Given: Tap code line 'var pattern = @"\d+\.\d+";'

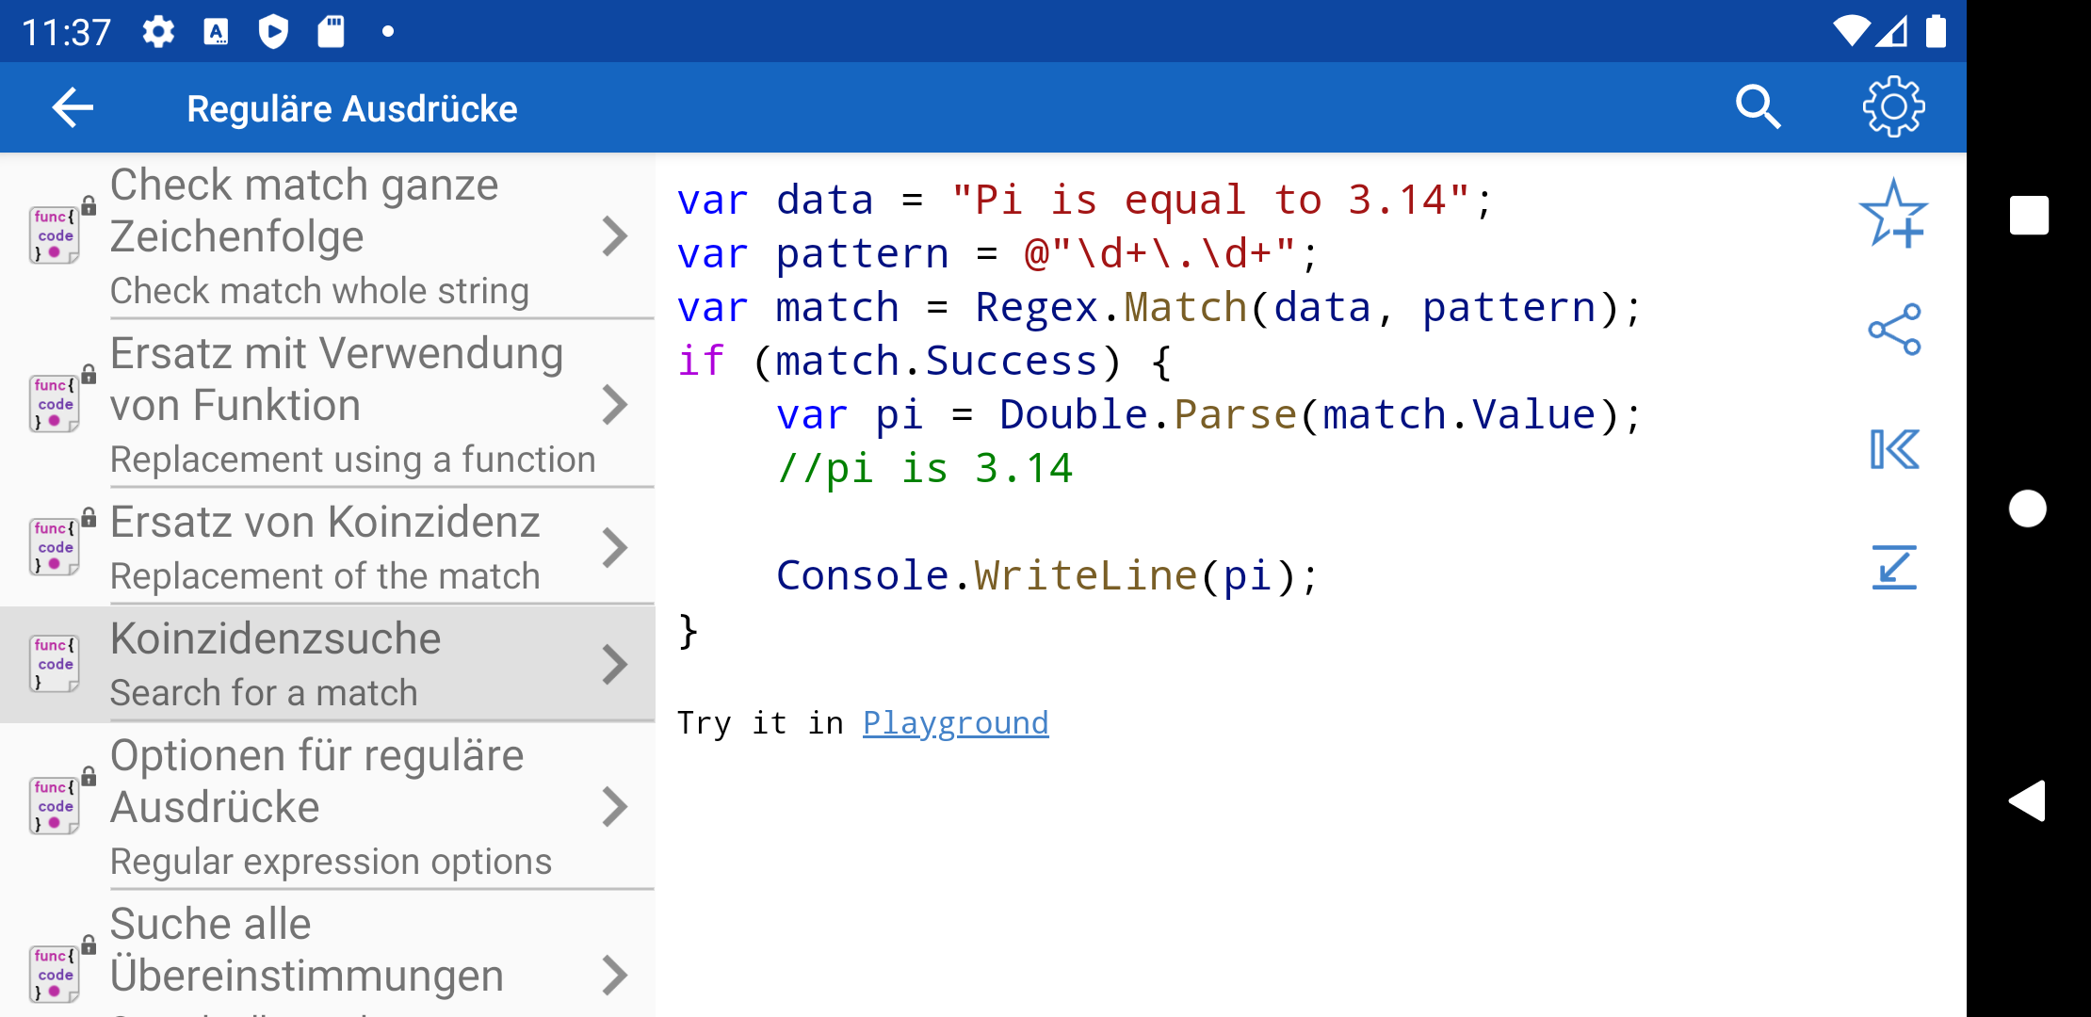Looking at the screenshot, I should click(x=997, y=253).
